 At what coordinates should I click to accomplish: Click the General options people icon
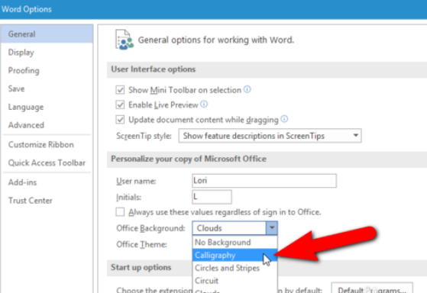pyautogui.click(x=125, y=40)
